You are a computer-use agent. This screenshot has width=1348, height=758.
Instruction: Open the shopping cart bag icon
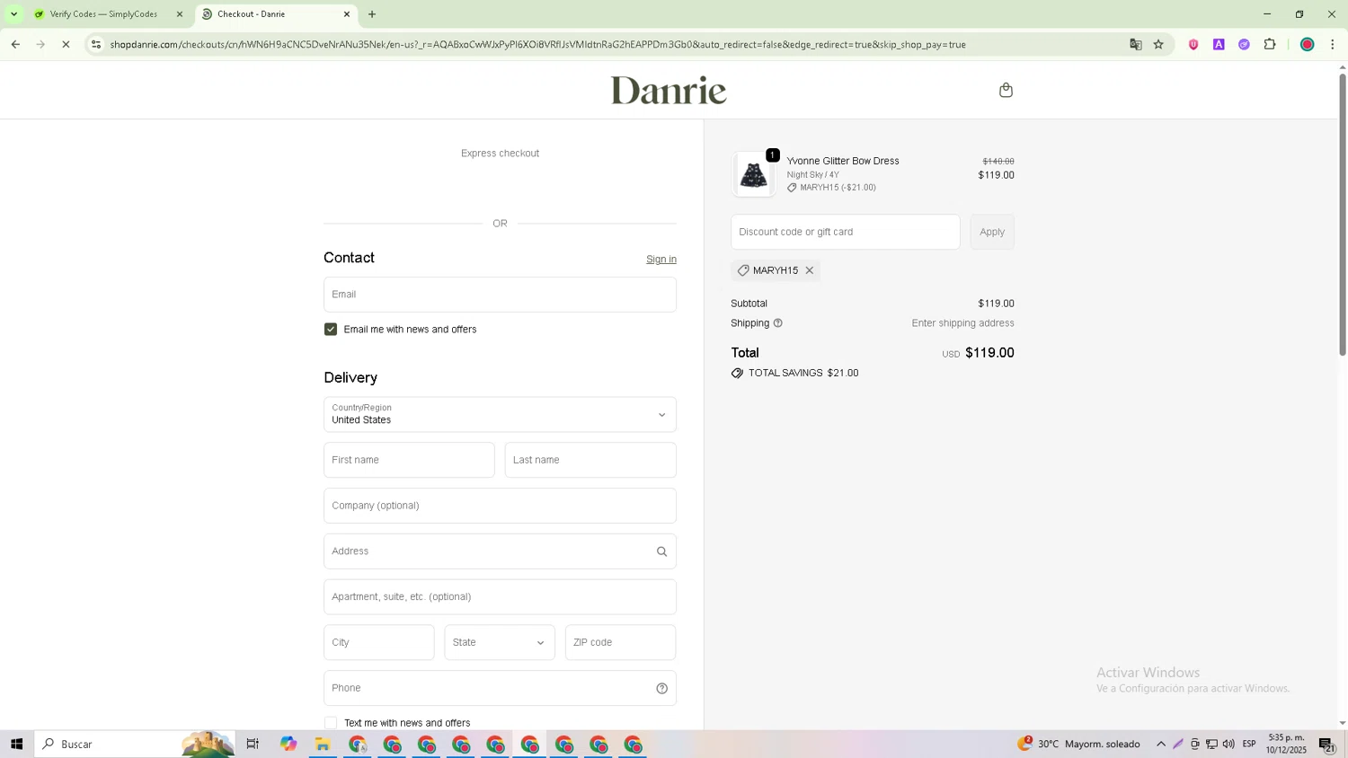coord(1006,90)
